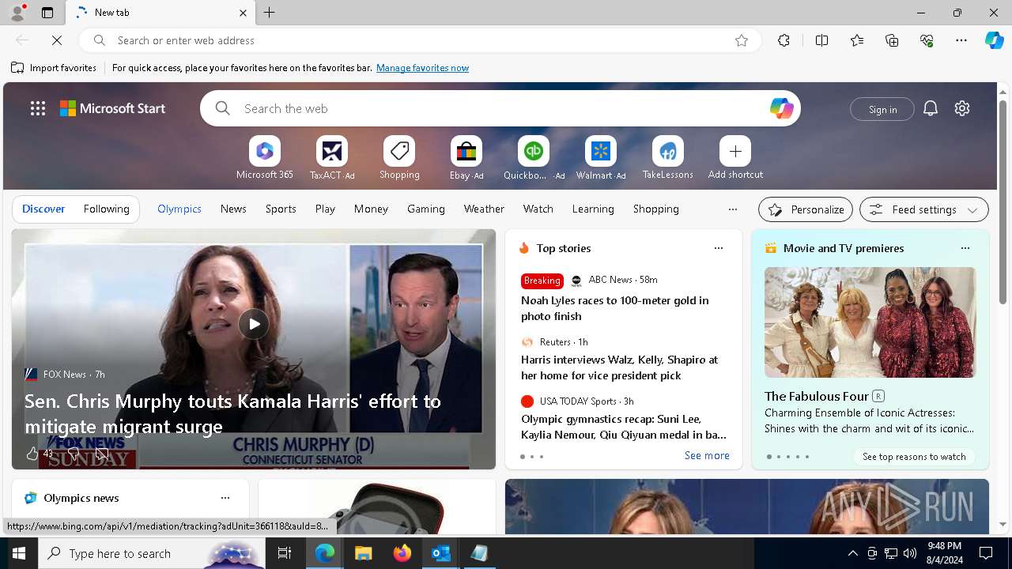Open Outlook from the taskbar

440,553
